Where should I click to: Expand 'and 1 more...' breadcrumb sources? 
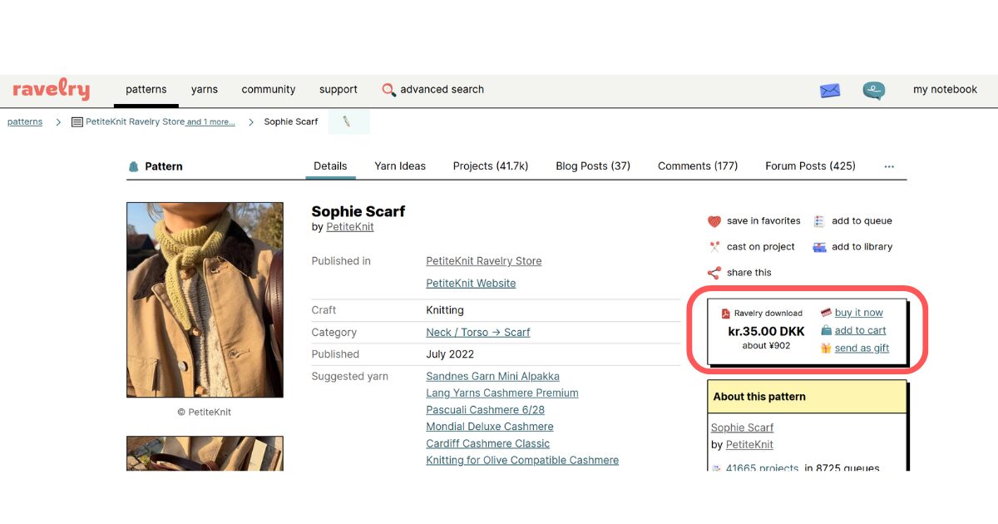210,122
